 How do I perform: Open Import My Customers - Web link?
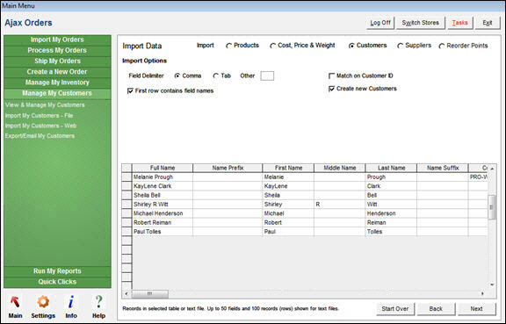click(40, 126)
